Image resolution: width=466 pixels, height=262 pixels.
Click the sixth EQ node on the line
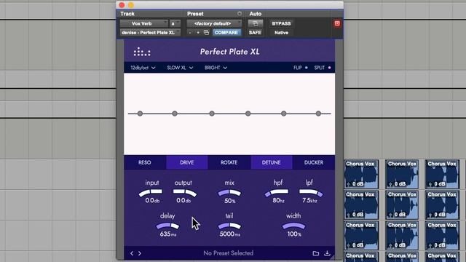click(x=318, y=114)
